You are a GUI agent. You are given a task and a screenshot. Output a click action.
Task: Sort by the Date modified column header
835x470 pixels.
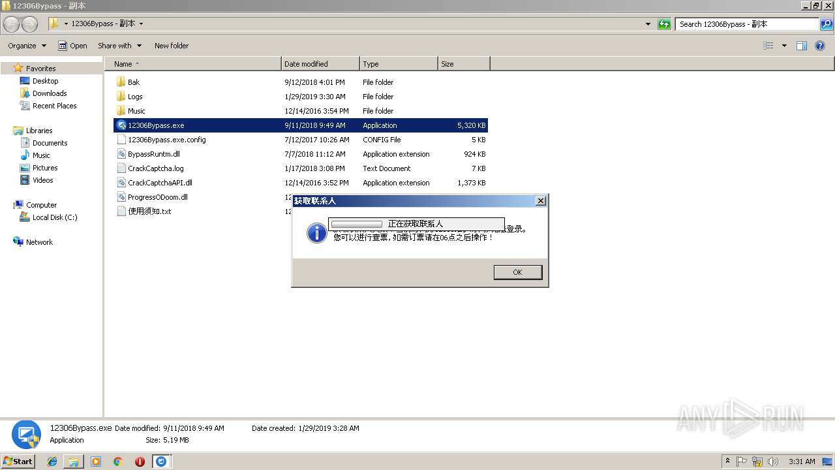(x=320, y=64)
